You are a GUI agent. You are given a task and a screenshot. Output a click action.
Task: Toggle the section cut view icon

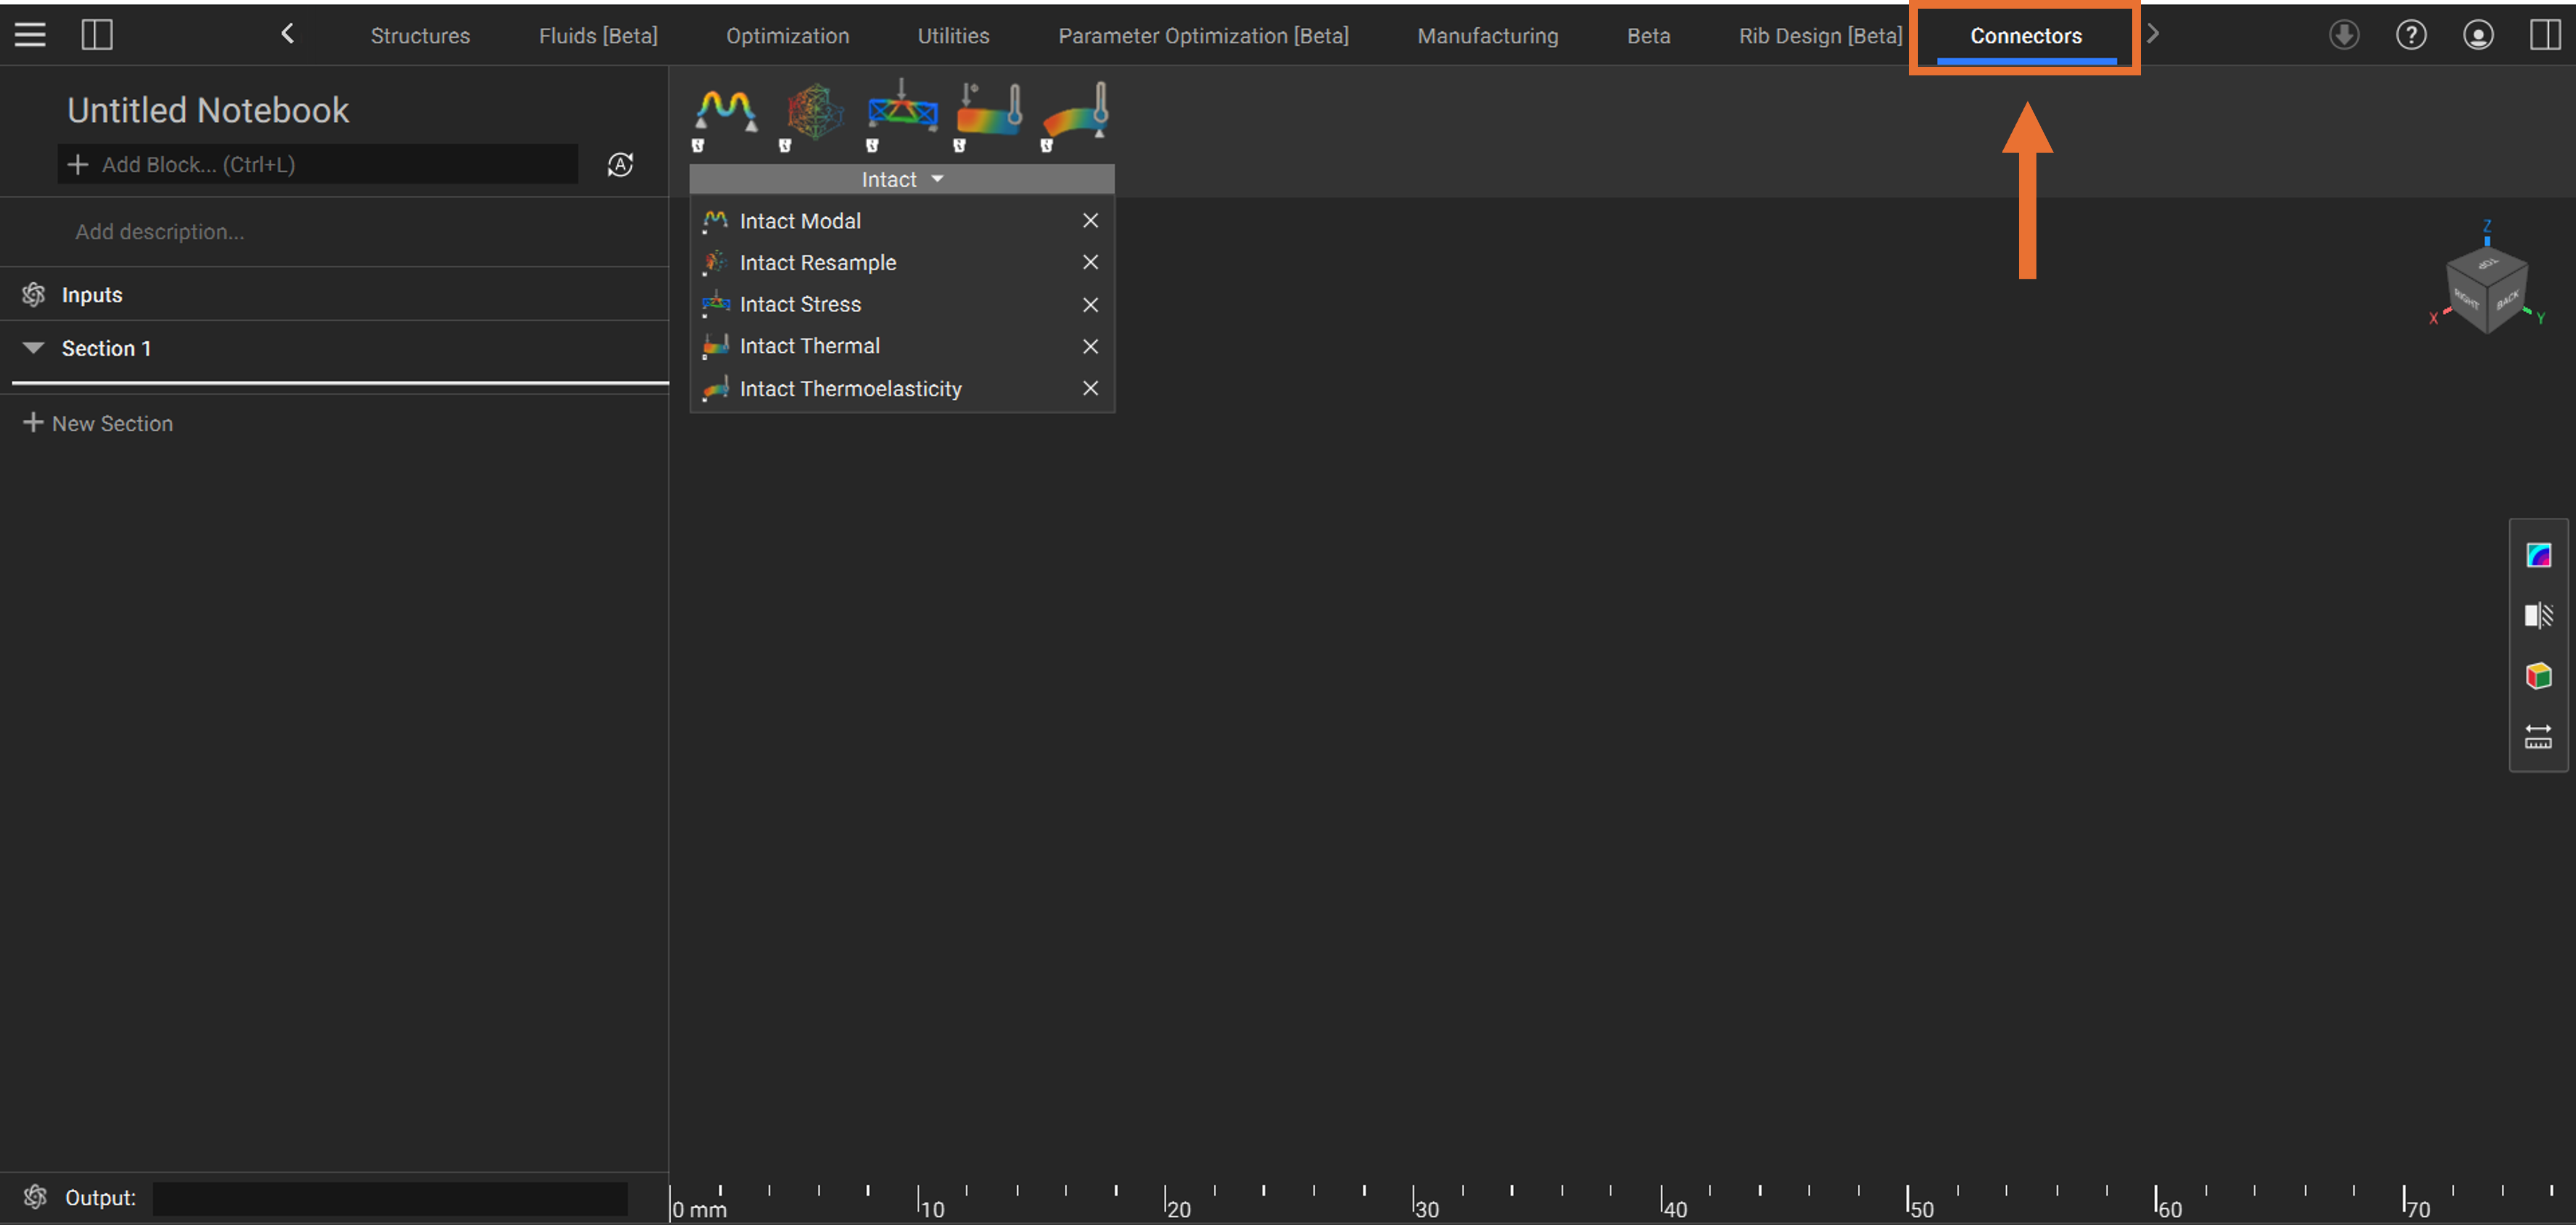tap(2538, 616)
